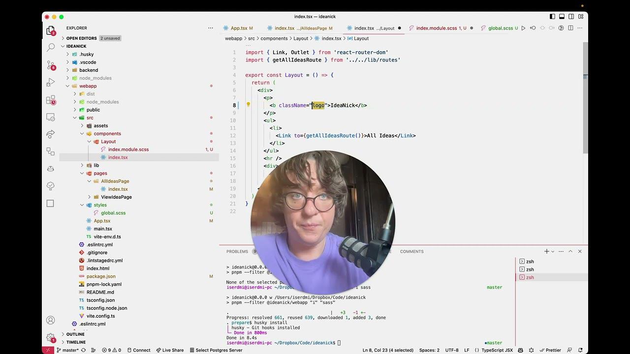Click the remote window indicator in status bar
This screenshot has width=630, height=354.
click(48, 350)
